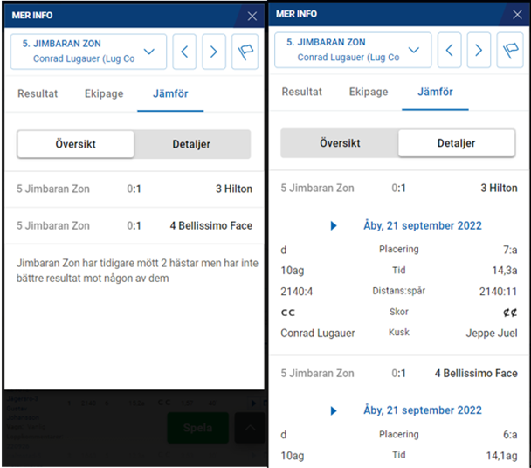Switch to Resultat tab in right panel

pyautogui.click(x=301, y=92)
